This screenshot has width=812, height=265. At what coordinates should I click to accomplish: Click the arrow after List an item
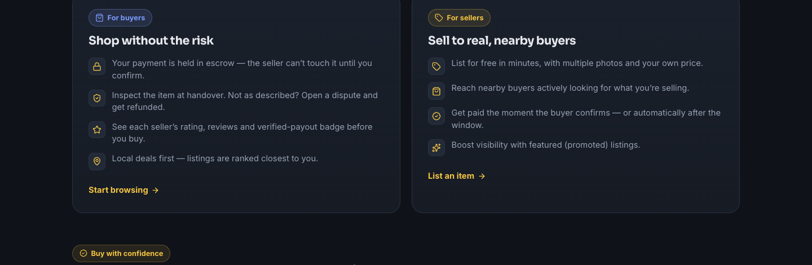pyautogui.click(x=482, y=176)
